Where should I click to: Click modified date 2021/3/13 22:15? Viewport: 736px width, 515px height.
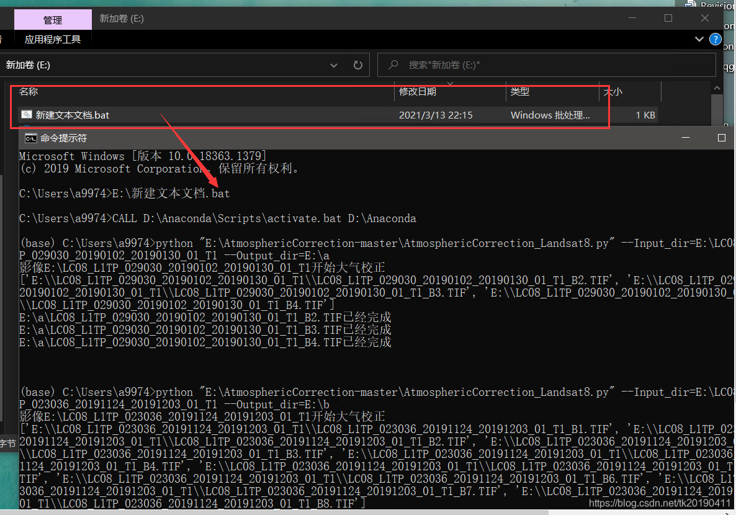pos(436,115)
